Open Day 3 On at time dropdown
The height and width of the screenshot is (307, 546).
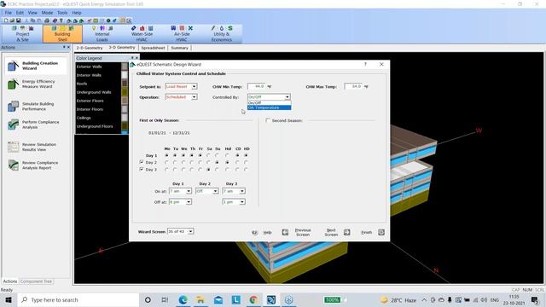coord(242,191)
